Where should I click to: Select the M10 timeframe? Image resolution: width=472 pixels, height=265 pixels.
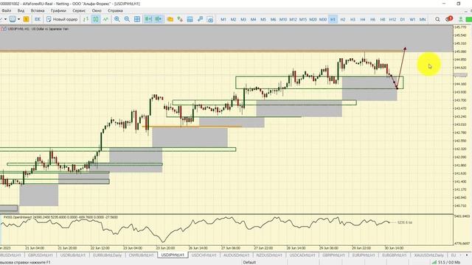(283, 19)
